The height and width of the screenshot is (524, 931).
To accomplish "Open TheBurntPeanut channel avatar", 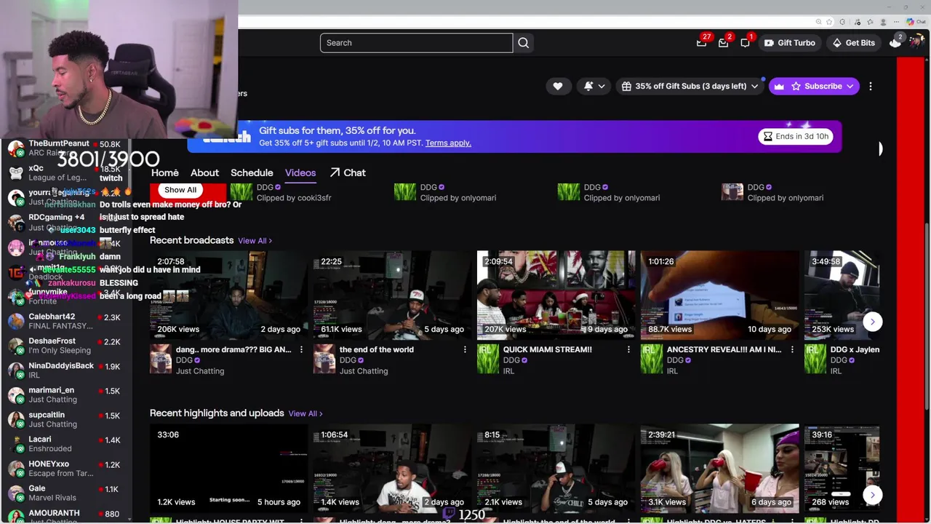I will click(15, 148).
